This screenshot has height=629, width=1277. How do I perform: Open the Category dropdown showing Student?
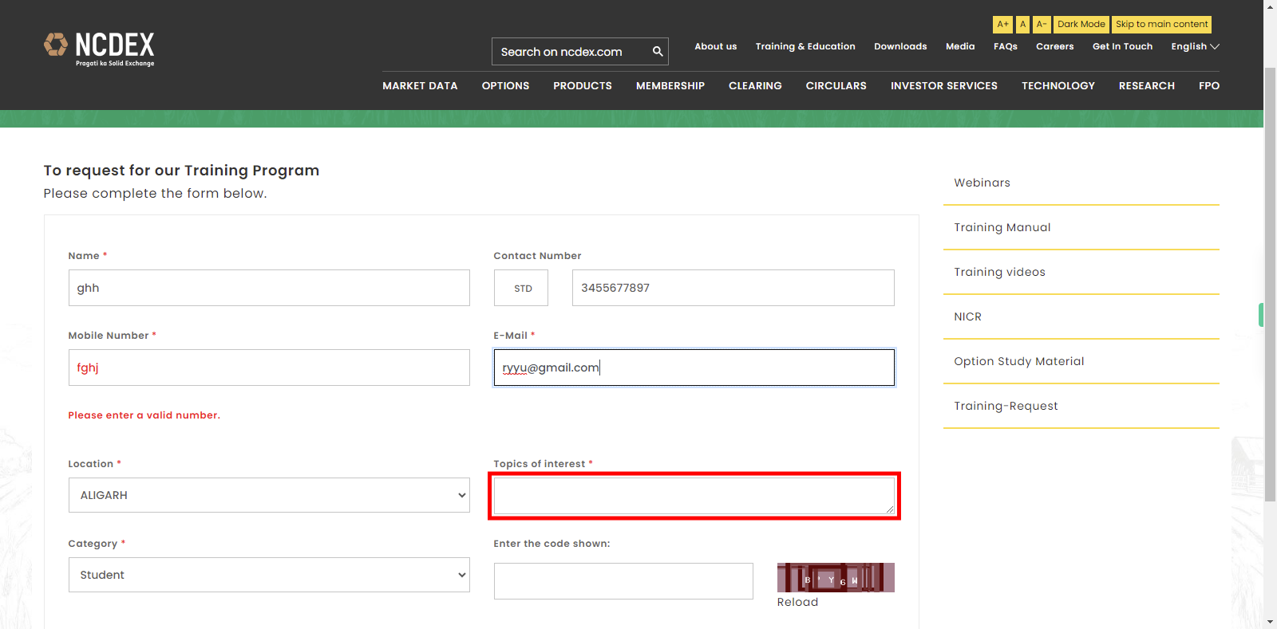[269, 575]
